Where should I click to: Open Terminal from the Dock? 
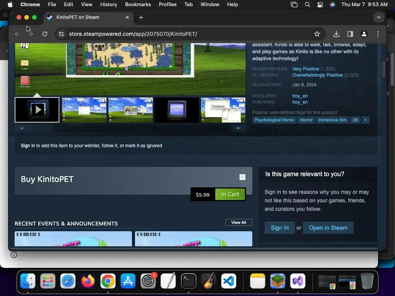pyautogui.click(x=188, y=281)
